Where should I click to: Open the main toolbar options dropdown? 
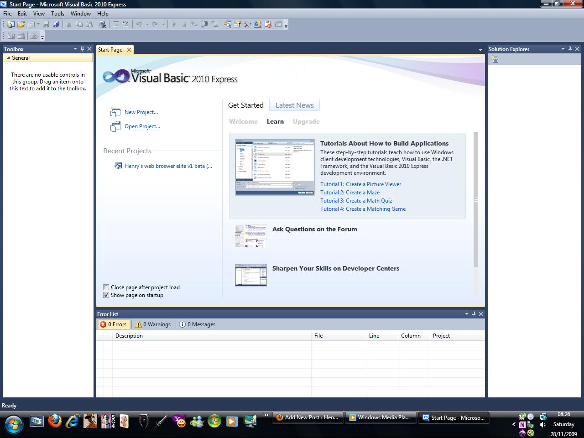(286, 26)
